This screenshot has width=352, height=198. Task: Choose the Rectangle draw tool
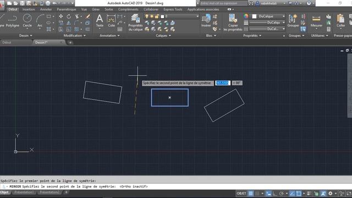49,16
